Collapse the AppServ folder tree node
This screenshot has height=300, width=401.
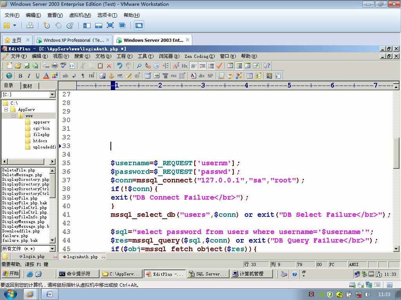(6, 109)
